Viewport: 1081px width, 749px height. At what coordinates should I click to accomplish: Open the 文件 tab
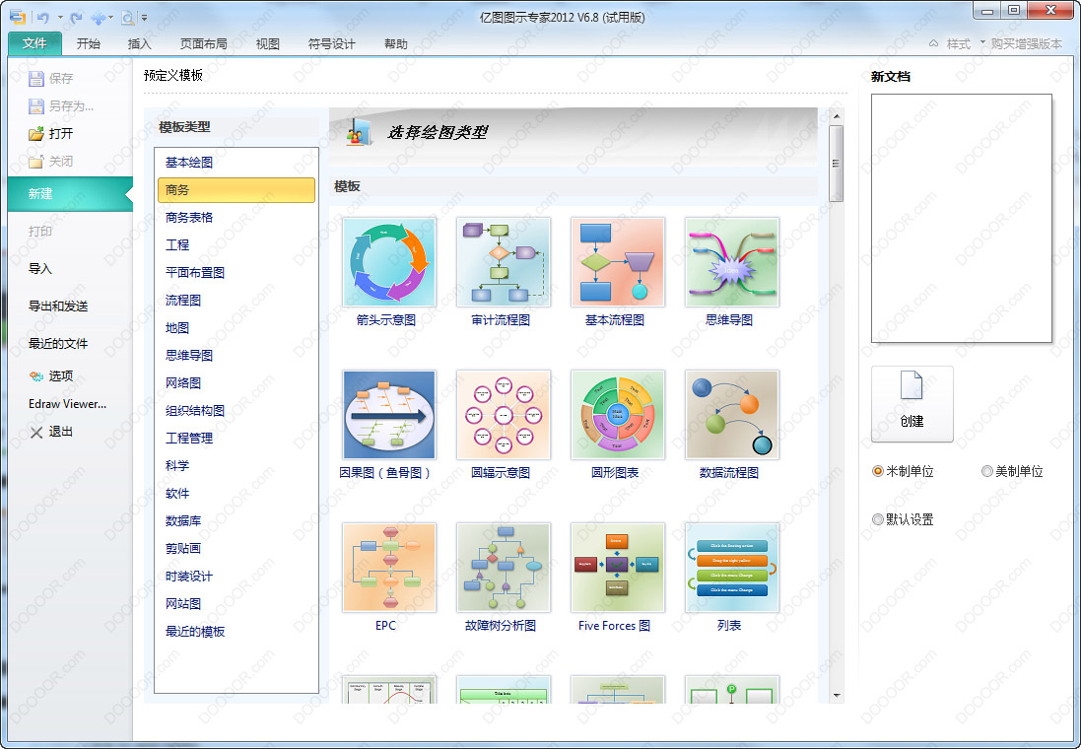pyautogui.click(x=34, y=43)
